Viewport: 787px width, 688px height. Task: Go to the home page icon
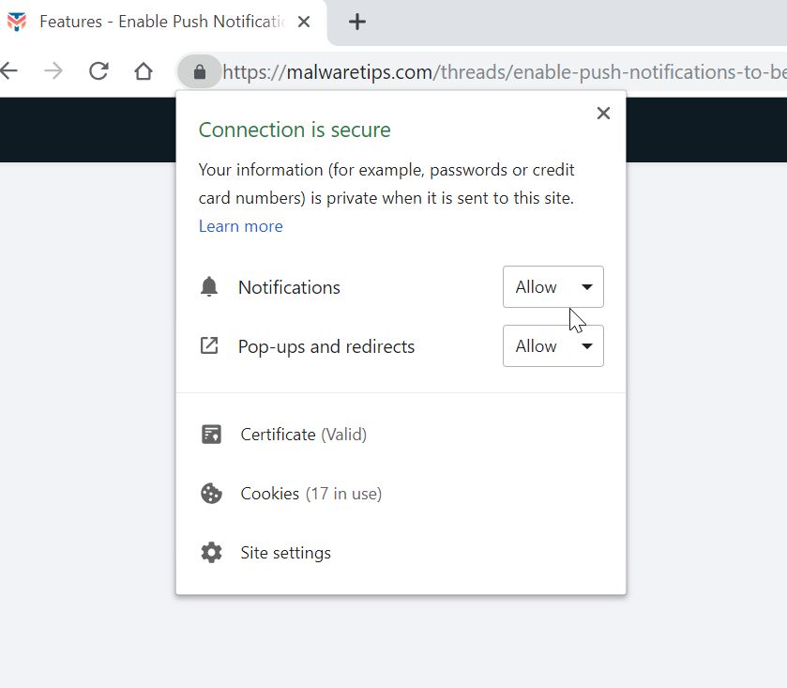[x=144, y=71]
